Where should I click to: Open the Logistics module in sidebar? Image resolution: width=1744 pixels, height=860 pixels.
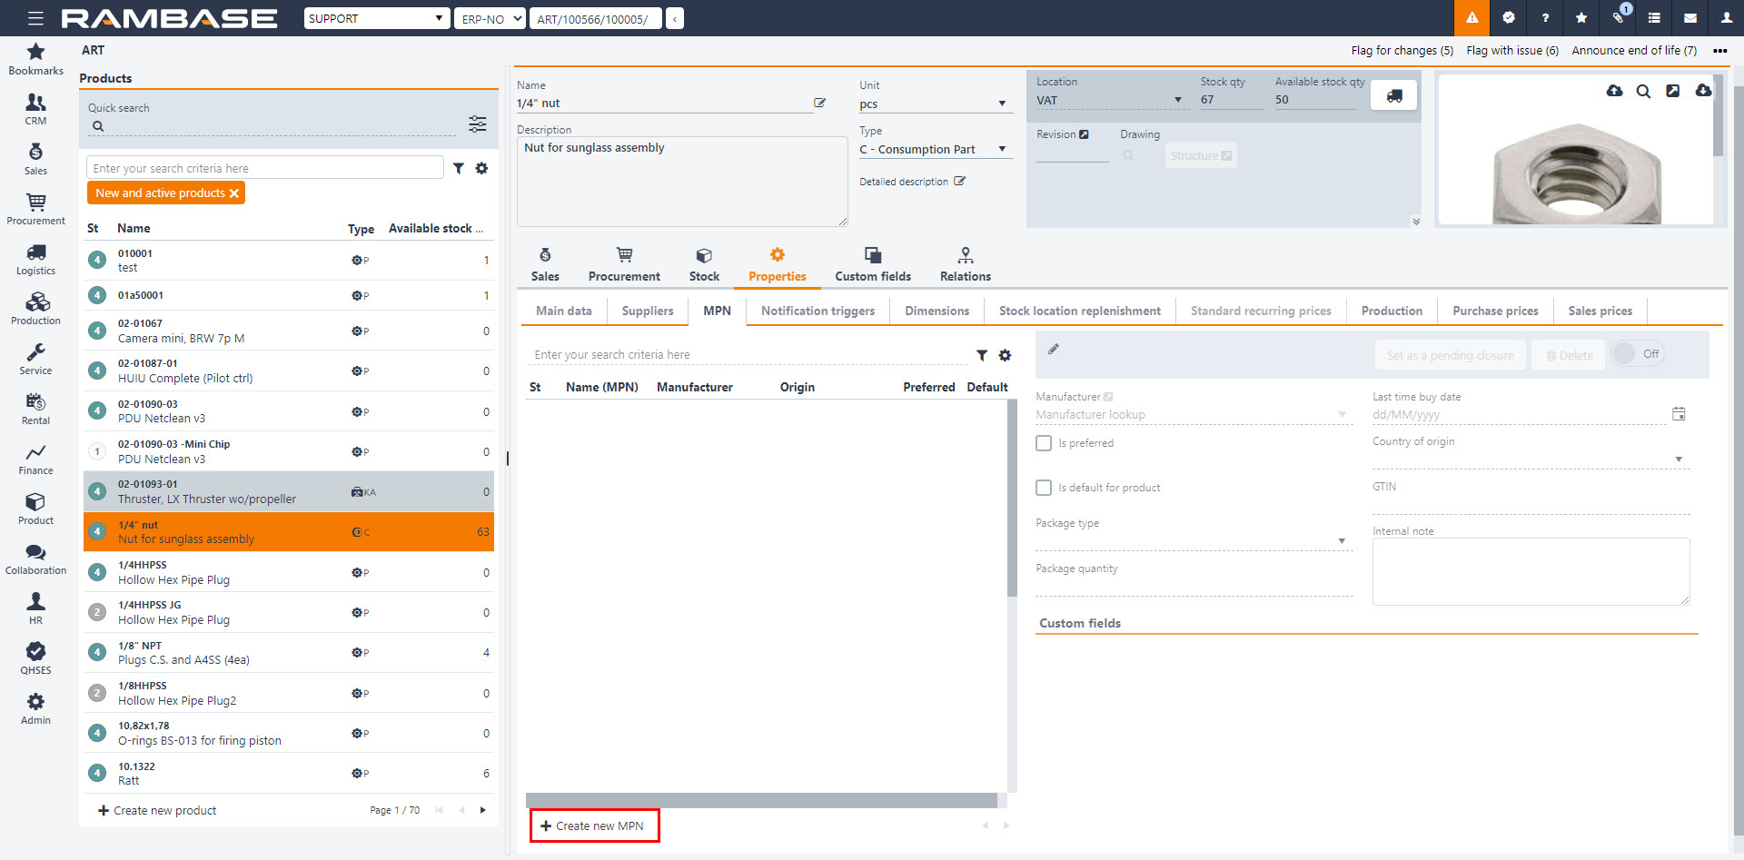point(35,259)
